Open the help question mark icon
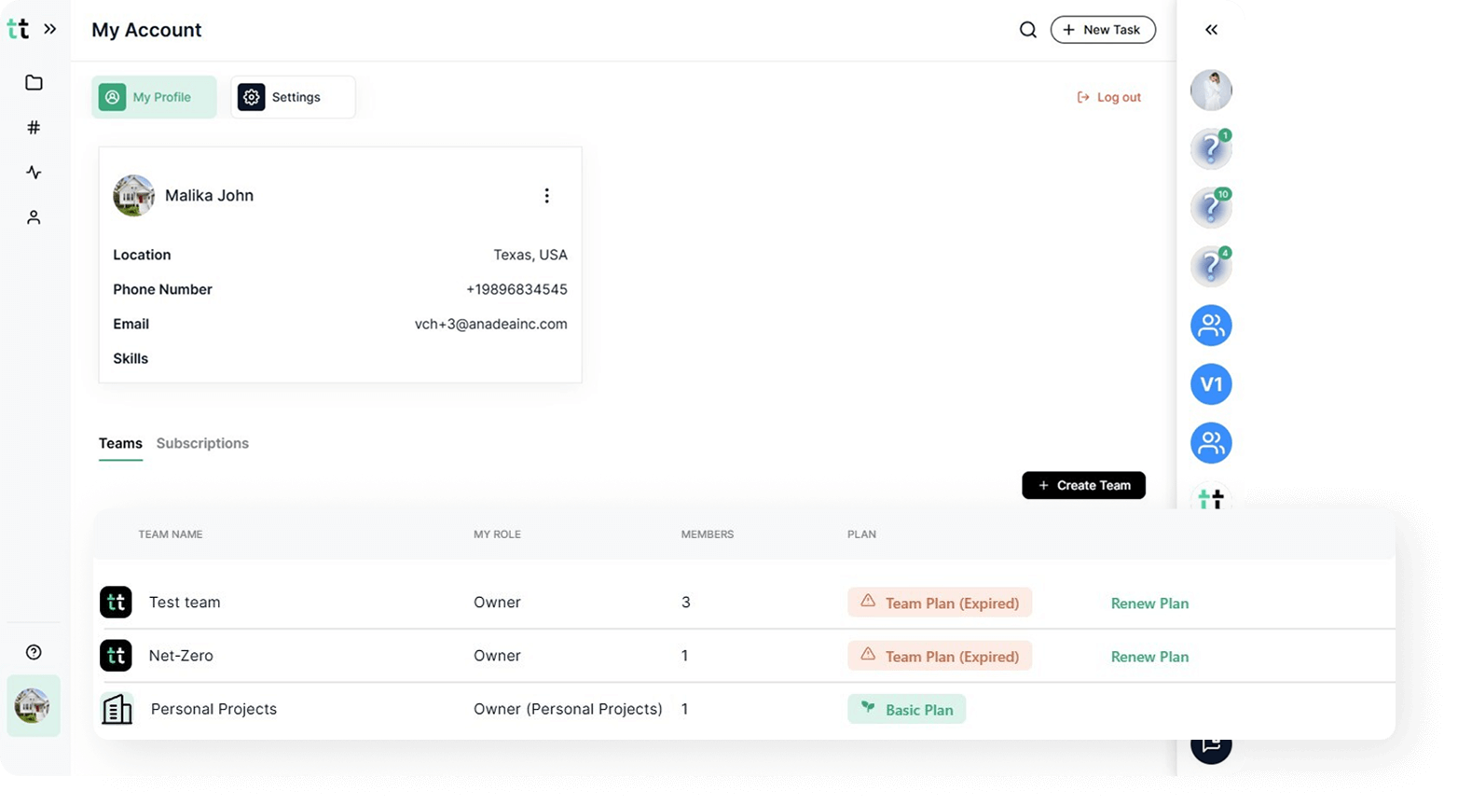 click(x=34, y=652)
